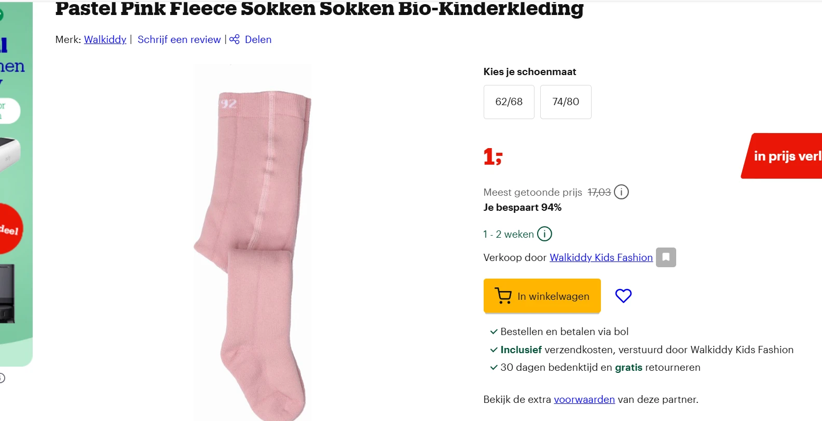Bookmark seller Walkiddy Kids Fashion with the flag icon
Screen dimensions: 822x421
point(666,257)
